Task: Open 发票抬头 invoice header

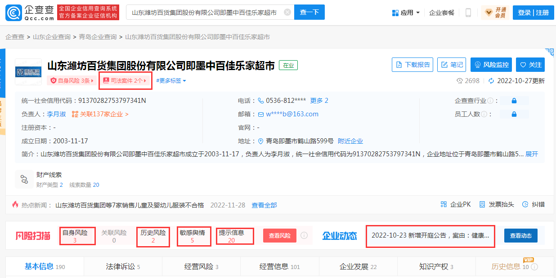Action: [497, 204]
